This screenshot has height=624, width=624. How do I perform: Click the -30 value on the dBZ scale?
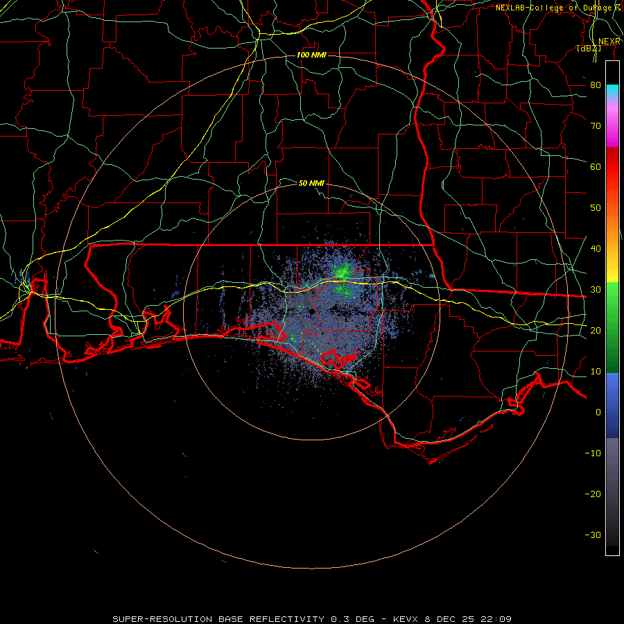pyautogui.click(x=593, y=535)
